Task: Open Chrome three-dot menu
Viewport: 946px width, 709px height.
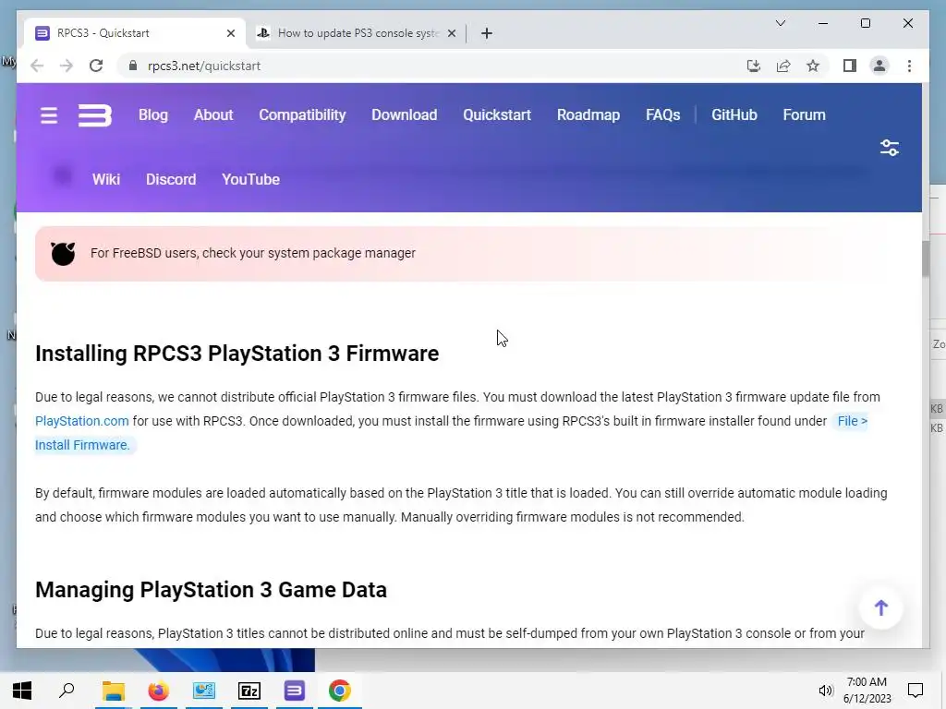Action: (x=909, y=66)
